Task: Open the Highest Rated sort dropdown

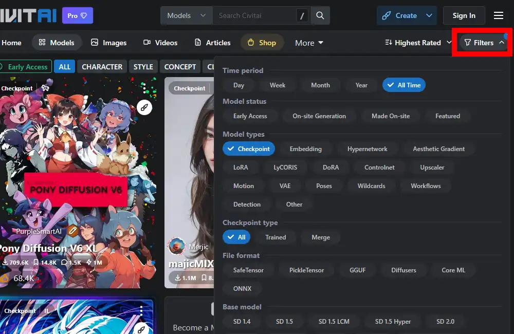Action: point(418,43)
